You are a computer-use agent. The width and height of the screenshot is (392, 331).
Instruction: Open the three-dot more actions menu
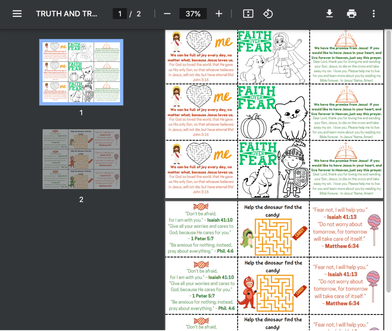pyautogui.click(x=374, y=14)
